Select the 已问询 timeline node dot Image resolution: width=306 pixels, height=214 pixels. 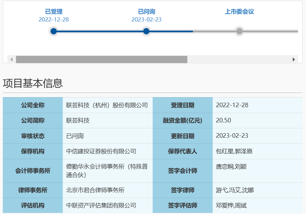tap(146, 31)
